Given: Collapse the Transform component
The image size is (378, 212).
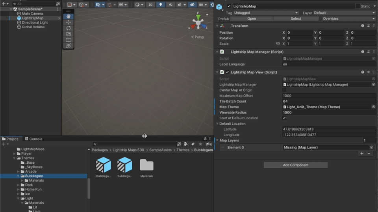Looking at the screenshot, I should [217, 26].
